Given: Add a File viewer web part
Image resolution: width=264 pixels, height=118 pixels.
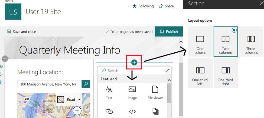Looking at the screenshot, I should 155,93.
